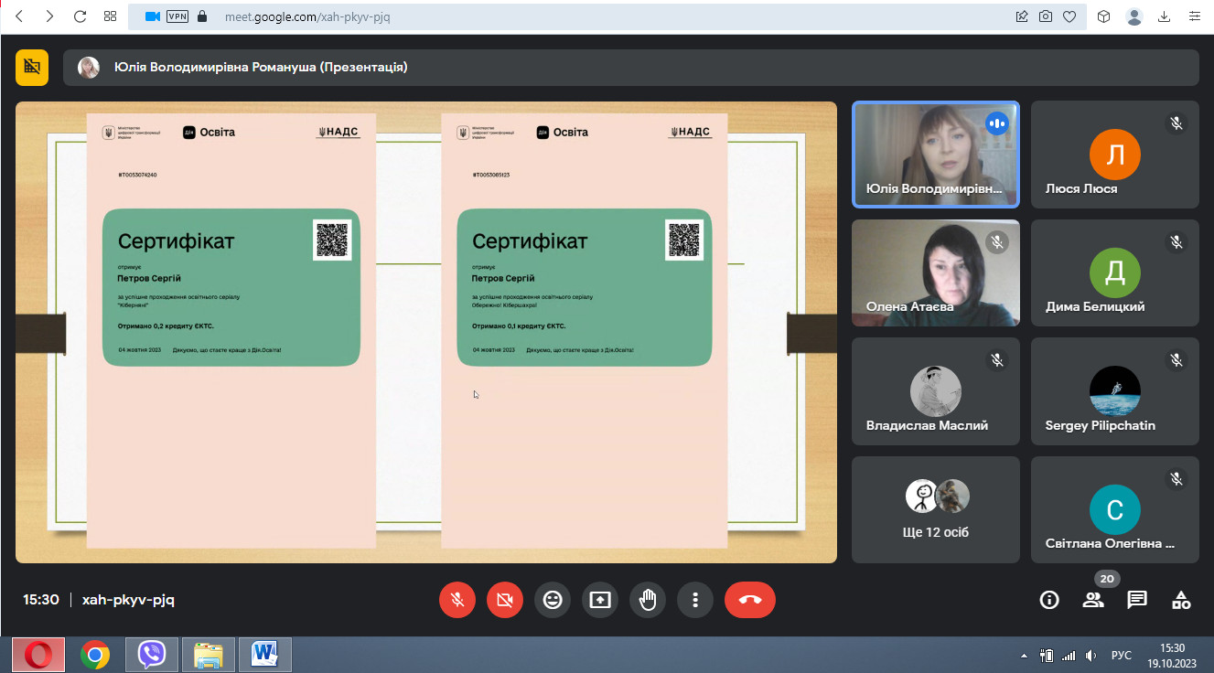Image resolution: width=1214 pixels, height=673 pixels.
Task: Open the browser downloads icon
Action: coord(1165,16)
